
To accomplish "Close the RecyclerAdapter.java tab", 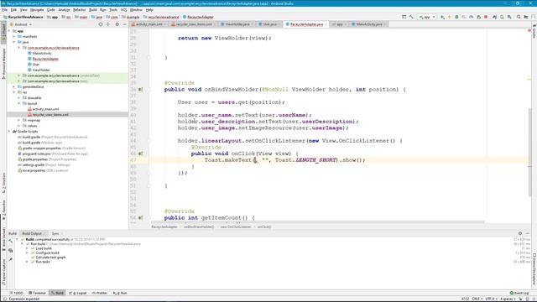I will [x=326, y=24].
